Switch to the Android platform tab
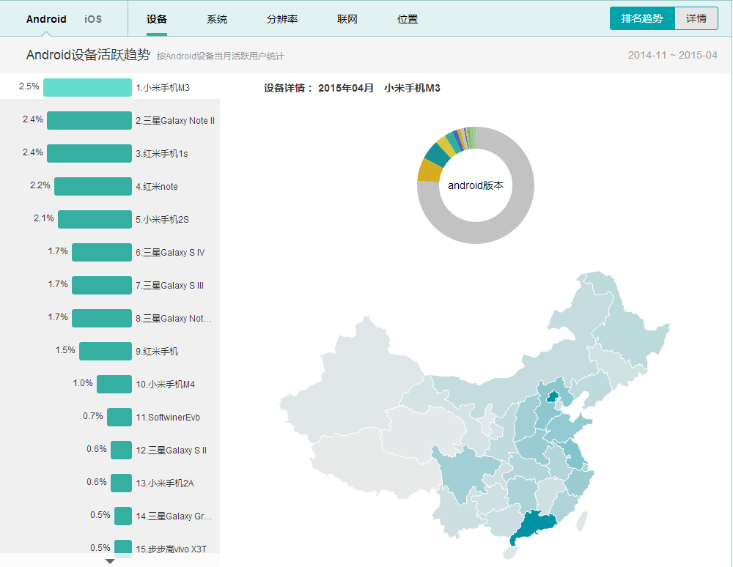This screenshot has width=733, height=567. tap(46, 19)
